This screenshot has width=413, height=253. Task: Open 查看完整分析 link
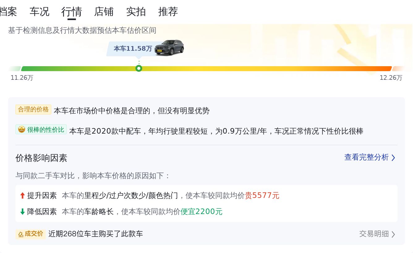point(367,157)
